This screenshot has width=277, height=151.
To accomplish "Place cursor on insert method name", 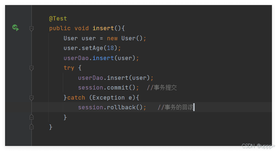I will [103, 28].
